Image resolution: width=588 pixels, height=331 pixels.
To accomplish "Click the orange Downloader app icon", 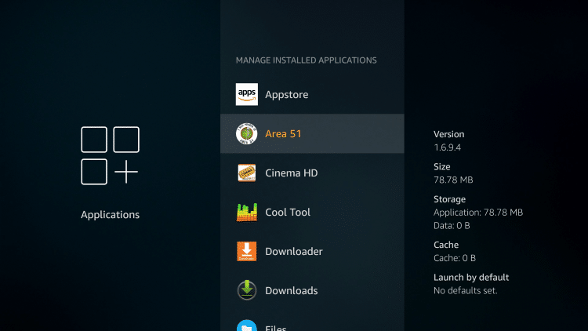I will point(247,251).
